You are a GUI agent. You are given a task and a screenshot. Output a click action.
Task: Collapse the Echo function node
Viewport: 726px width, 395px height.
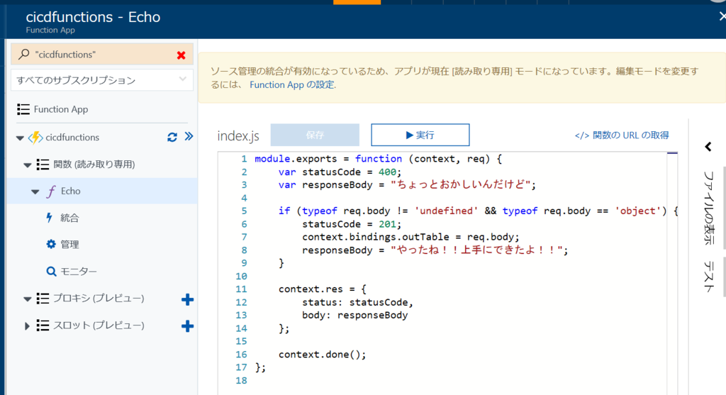click(x=35, y=191)
